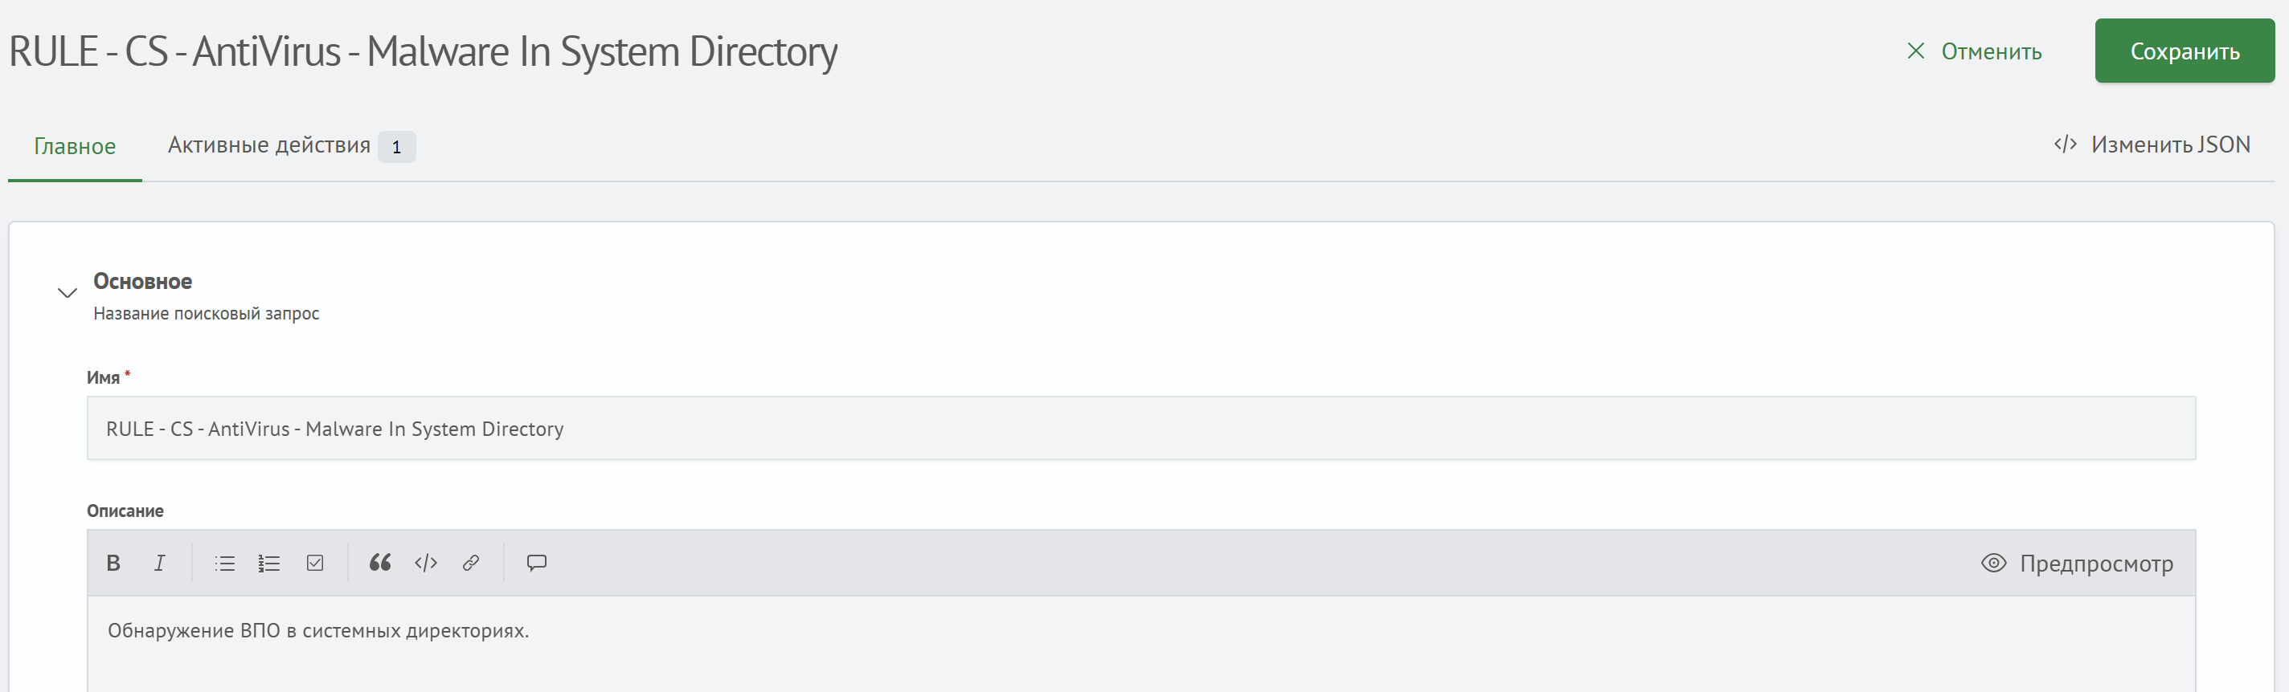Apply italic formatting in description toolbar

(x=160, y=564)
